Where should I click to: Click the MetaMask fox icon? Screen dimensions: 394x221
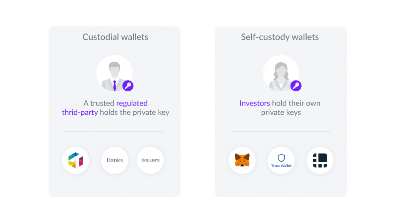pyautogui.click(x=242, y=160)
